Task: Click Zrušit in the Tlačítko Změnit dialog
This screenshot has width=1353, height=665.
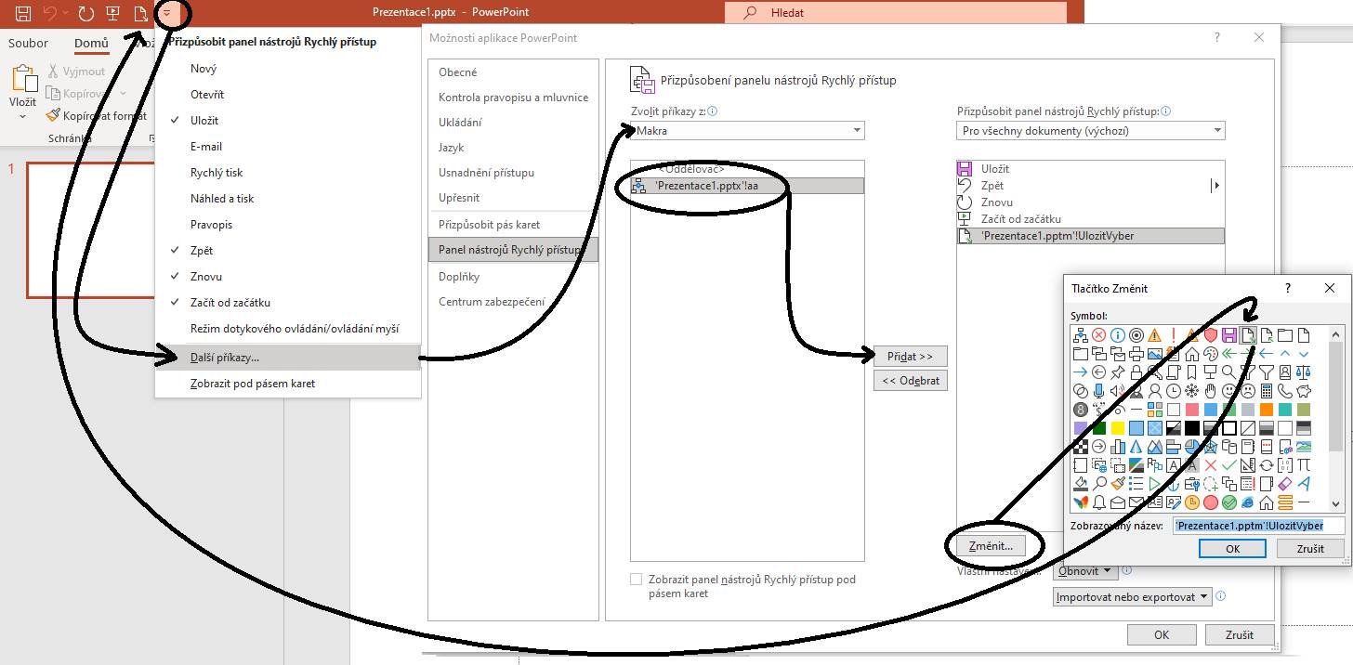Action: 1310,548
